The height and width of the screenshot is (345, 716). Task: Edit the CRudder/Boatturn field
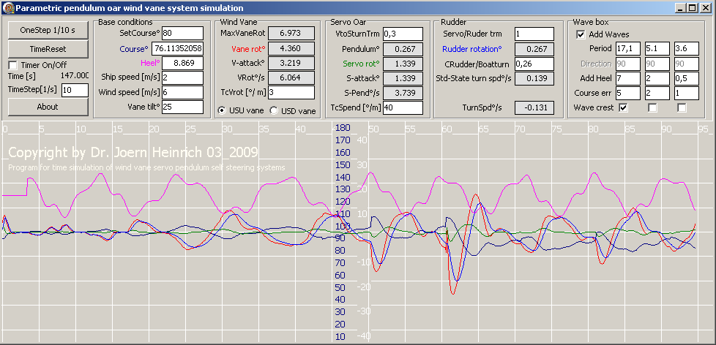[x=534, y=64]
